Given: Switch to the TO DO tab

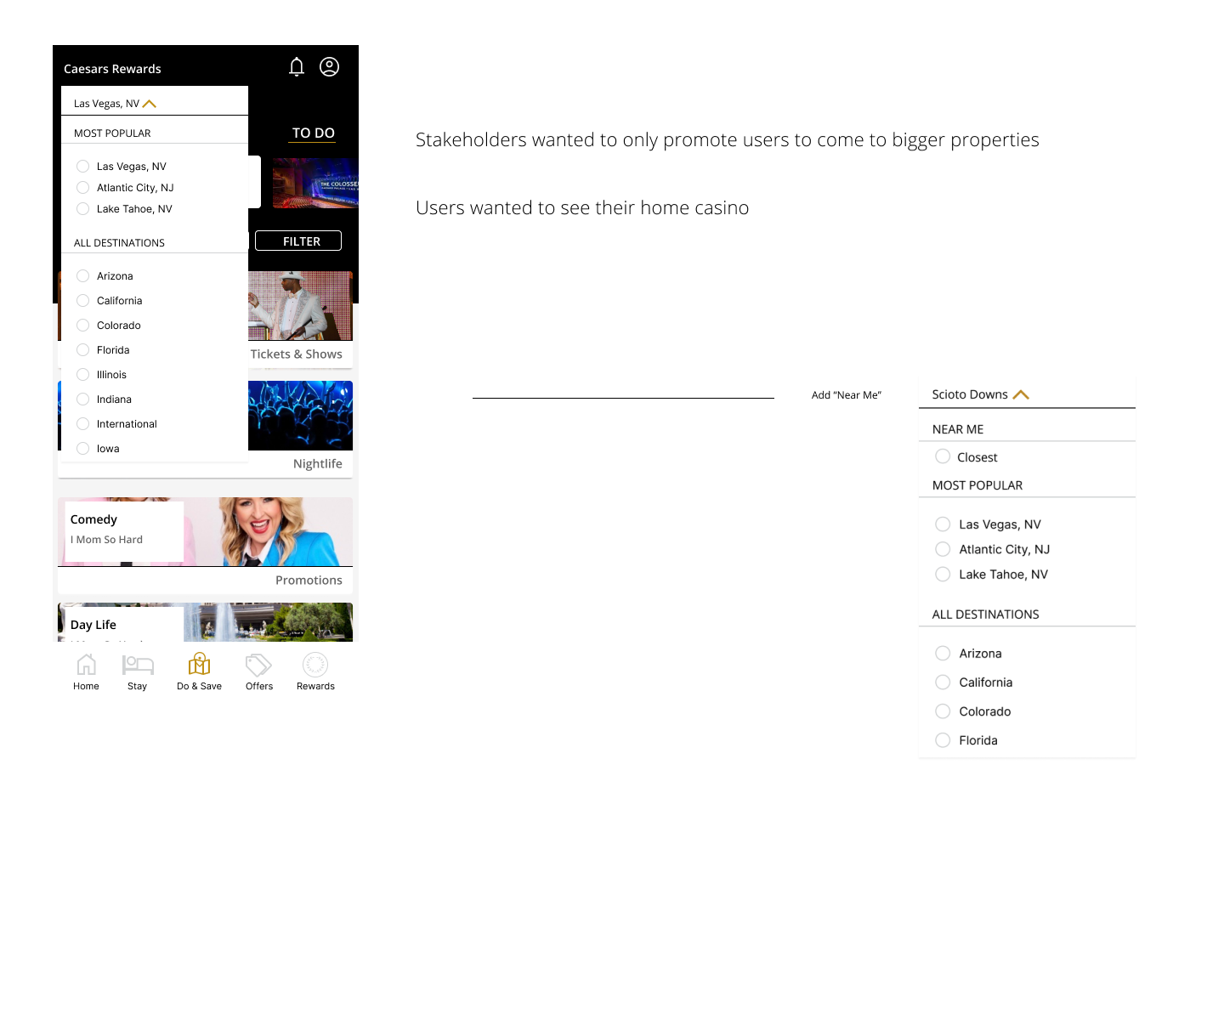Looking at the screenshot, I should [313, 133].
